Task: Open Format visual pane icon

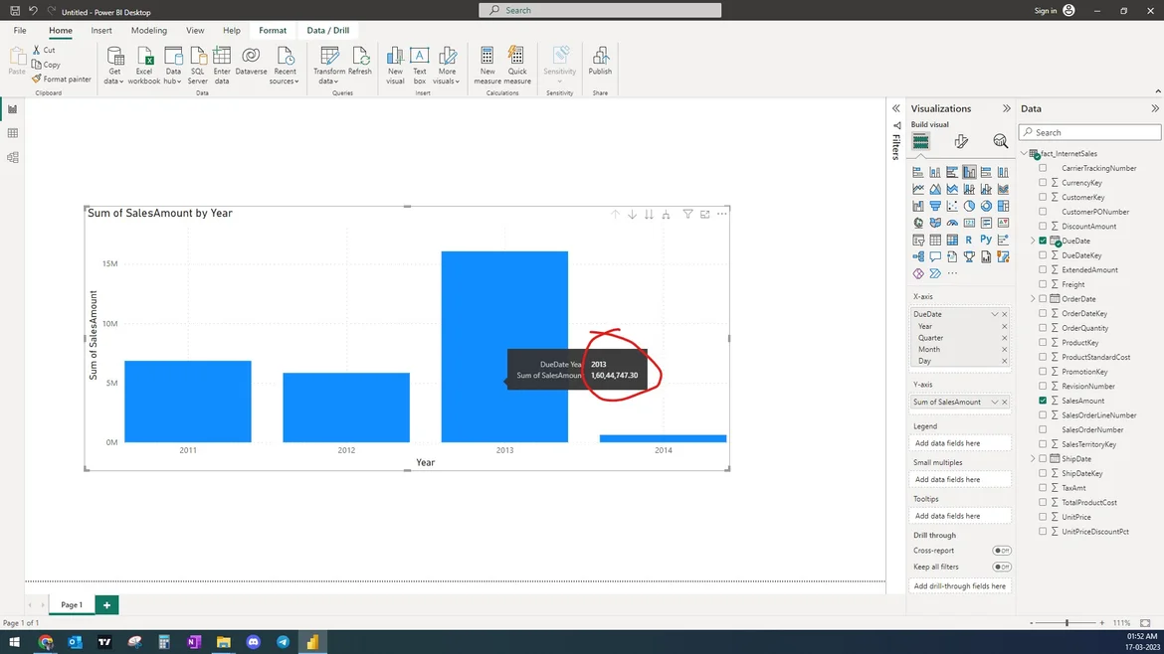Action: tap(960, 142)
